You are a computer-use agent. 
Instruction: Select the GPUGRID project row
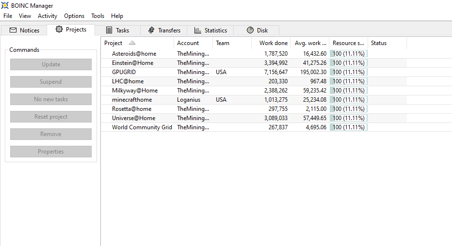pyautogui.click(x=254, y=72)
